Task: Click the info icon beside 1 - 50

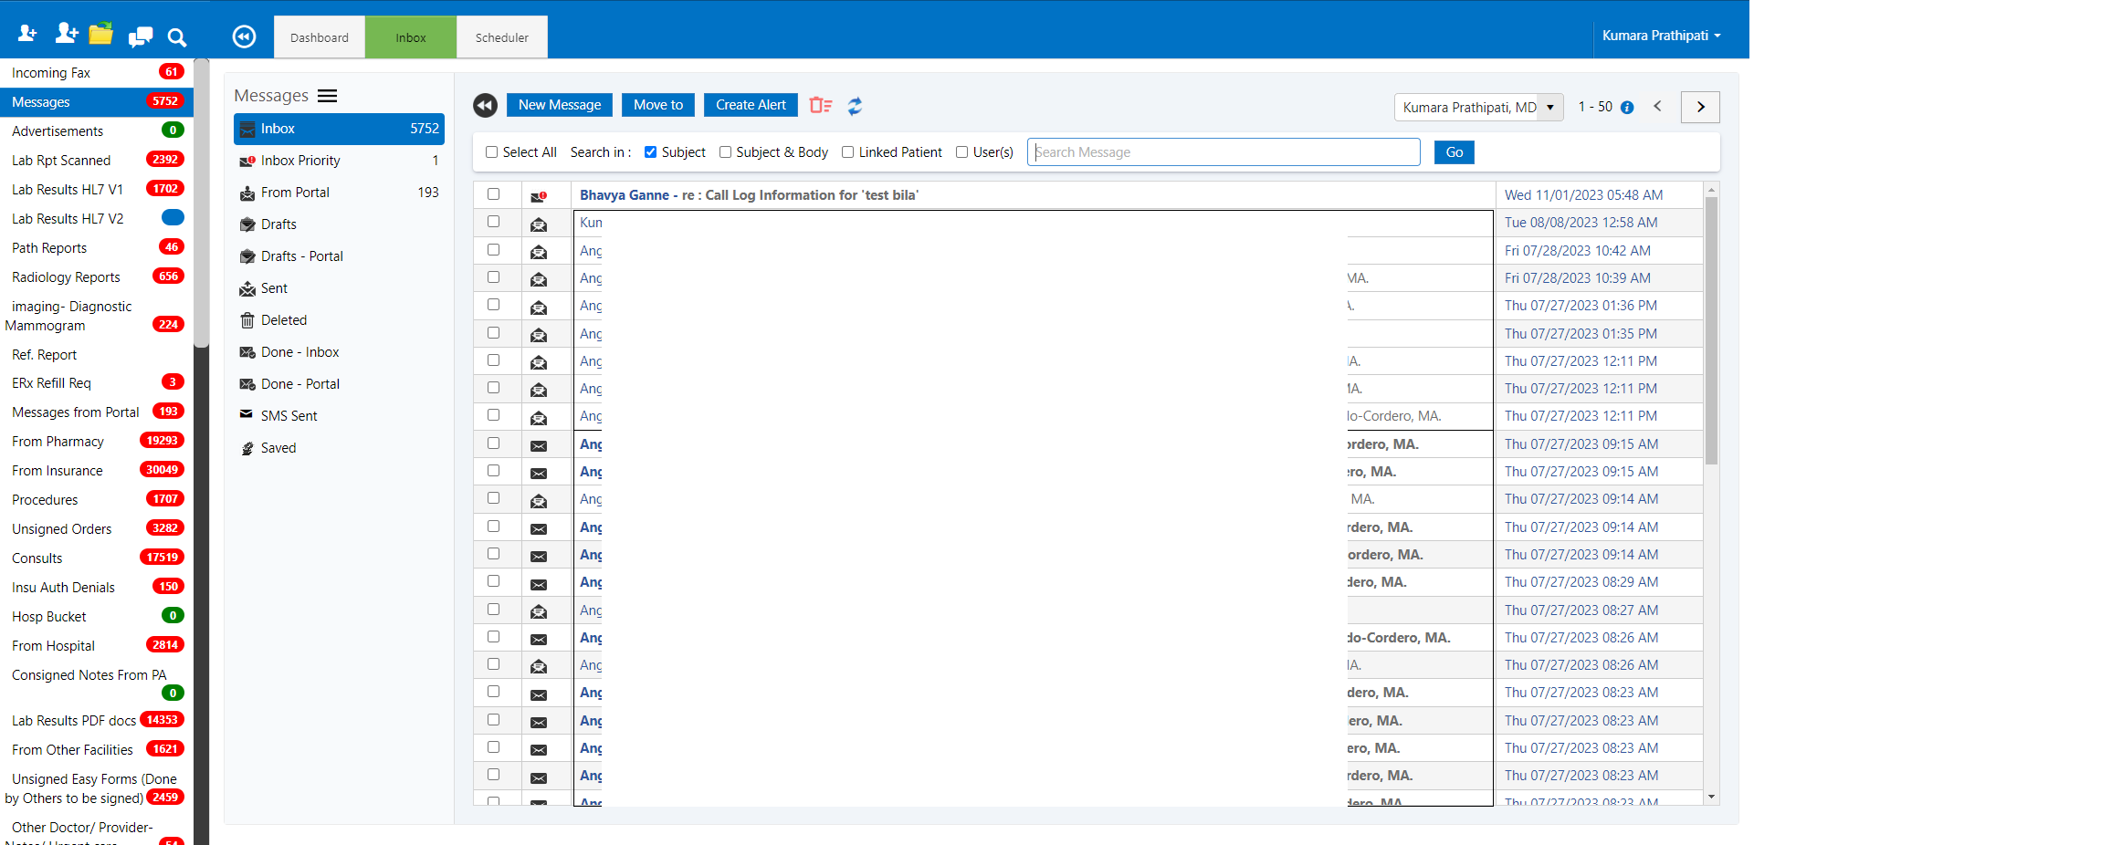Action: (x=1629, y=107)
